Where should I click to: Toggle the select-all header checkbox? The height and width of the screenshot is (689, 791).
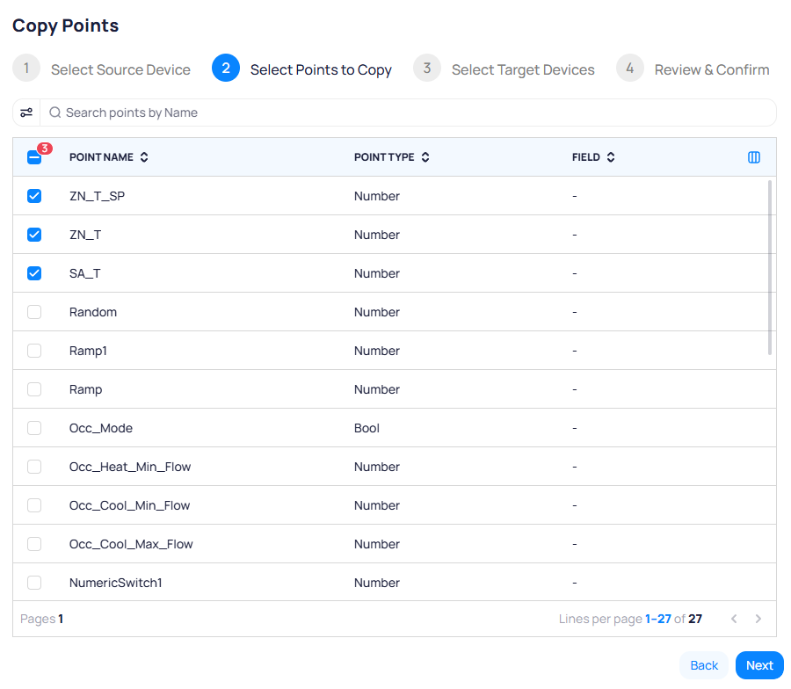[x=34, y=157]
